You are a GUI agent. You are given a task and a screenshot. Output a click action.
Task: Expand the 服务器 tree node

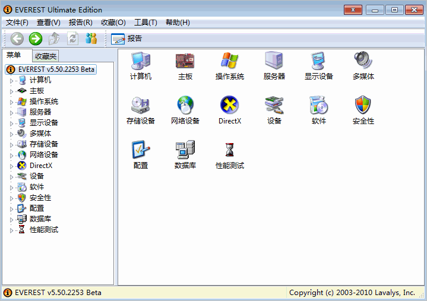tap(11, 113)
